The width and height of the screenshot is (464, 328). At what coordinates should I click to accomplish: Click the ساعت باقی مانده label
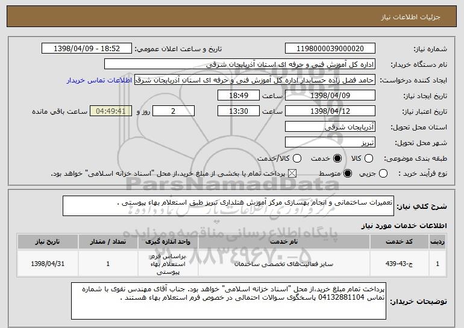click(x=60, y=111)
